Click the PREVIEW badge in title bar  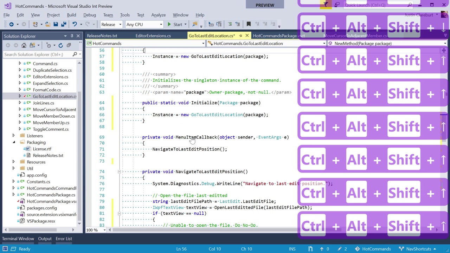[x=265, y=5]
